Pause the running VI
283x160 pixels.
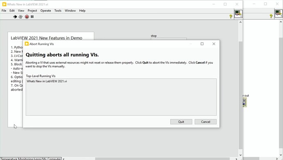coord(32,16)
